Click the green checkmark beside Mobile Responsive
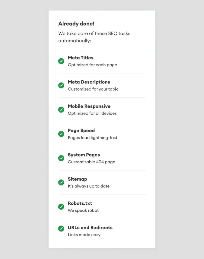Viewport: 204px width, 259px height. click(x=61, y=110)
